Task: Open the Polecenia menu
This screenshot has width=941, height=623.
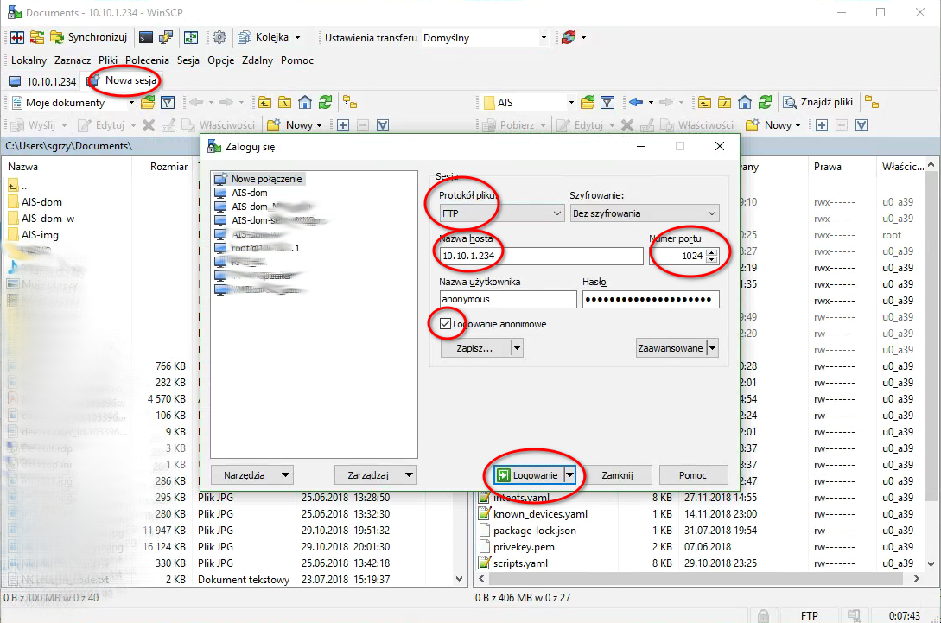Action: (147, 60)
